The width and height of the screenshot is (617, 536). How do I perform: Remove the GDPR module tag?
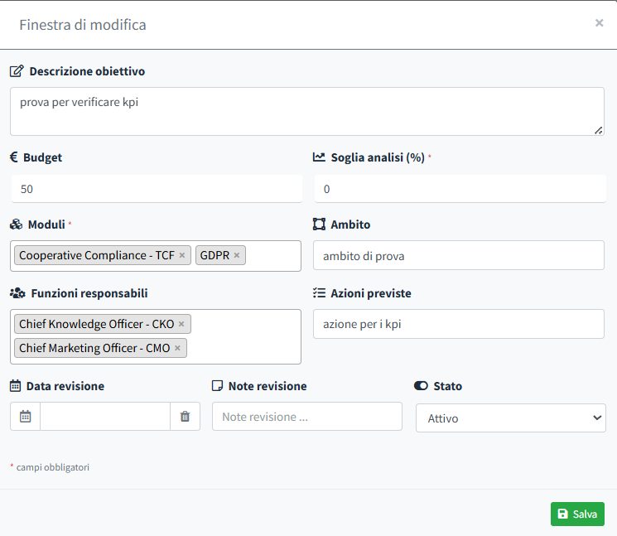point(237,255)
